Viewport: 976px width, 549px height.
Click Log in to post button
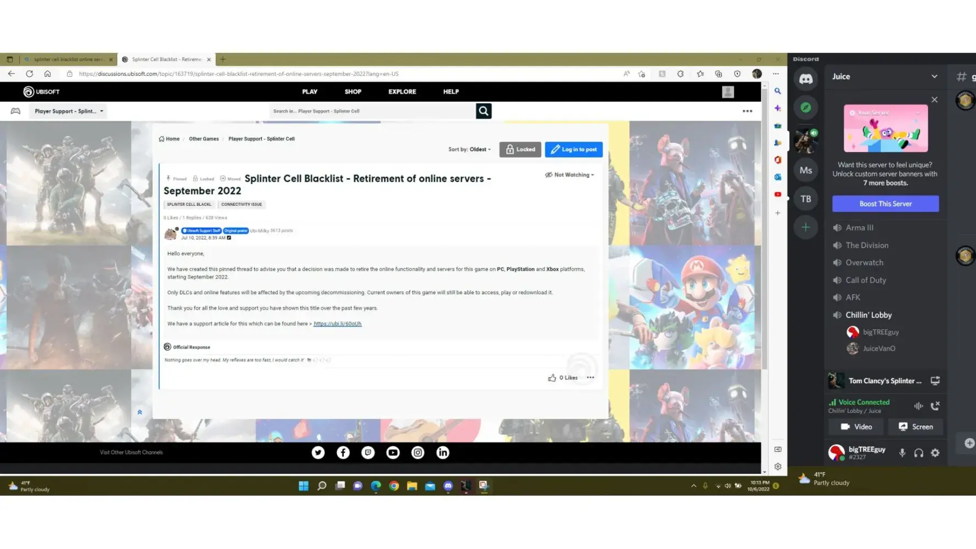tap(574, 149)
